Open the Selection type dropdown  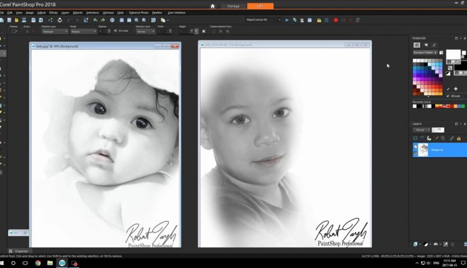(55, 31)
